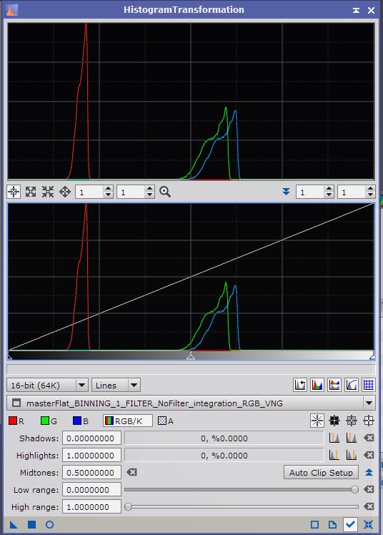
Task: Increase first zoom spinner left of magnifier
Action: pos(108,188)
